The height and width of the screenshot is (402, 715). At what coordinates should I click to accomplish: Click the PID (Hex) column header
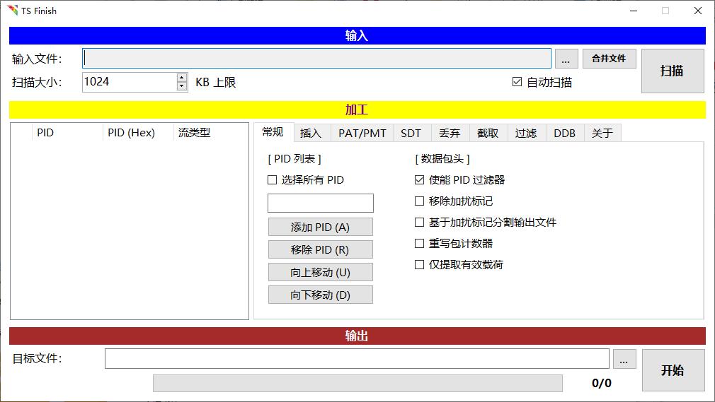point(138,133)
